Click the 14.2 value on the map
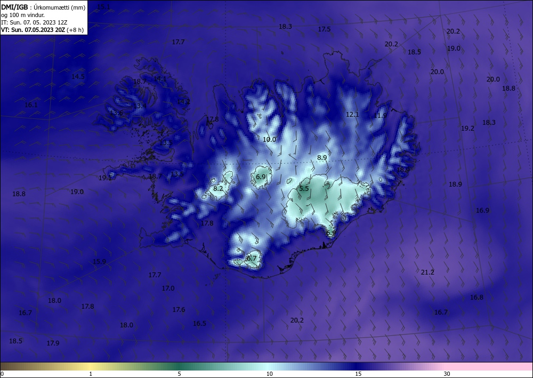 tap(183, 102)
